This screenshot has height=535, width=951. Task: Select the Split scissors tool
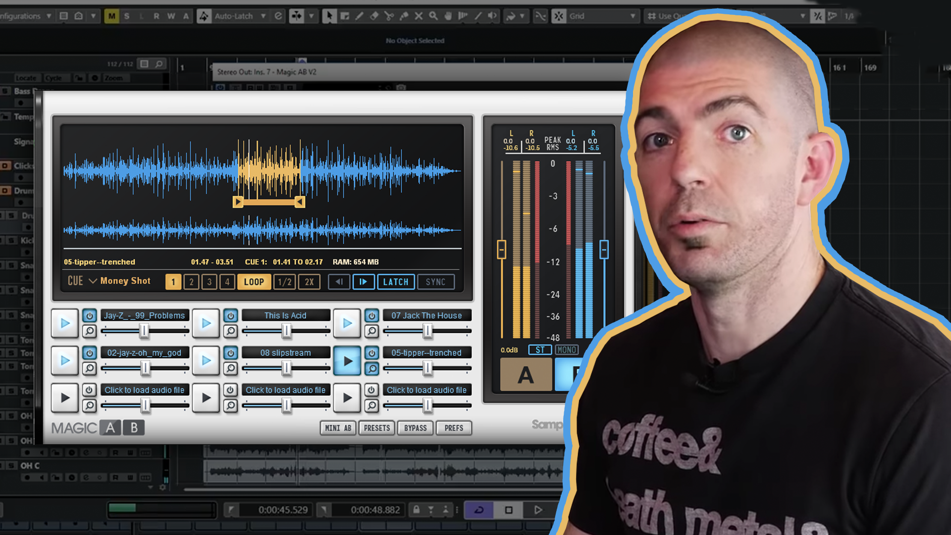click(x=389, y=16)
